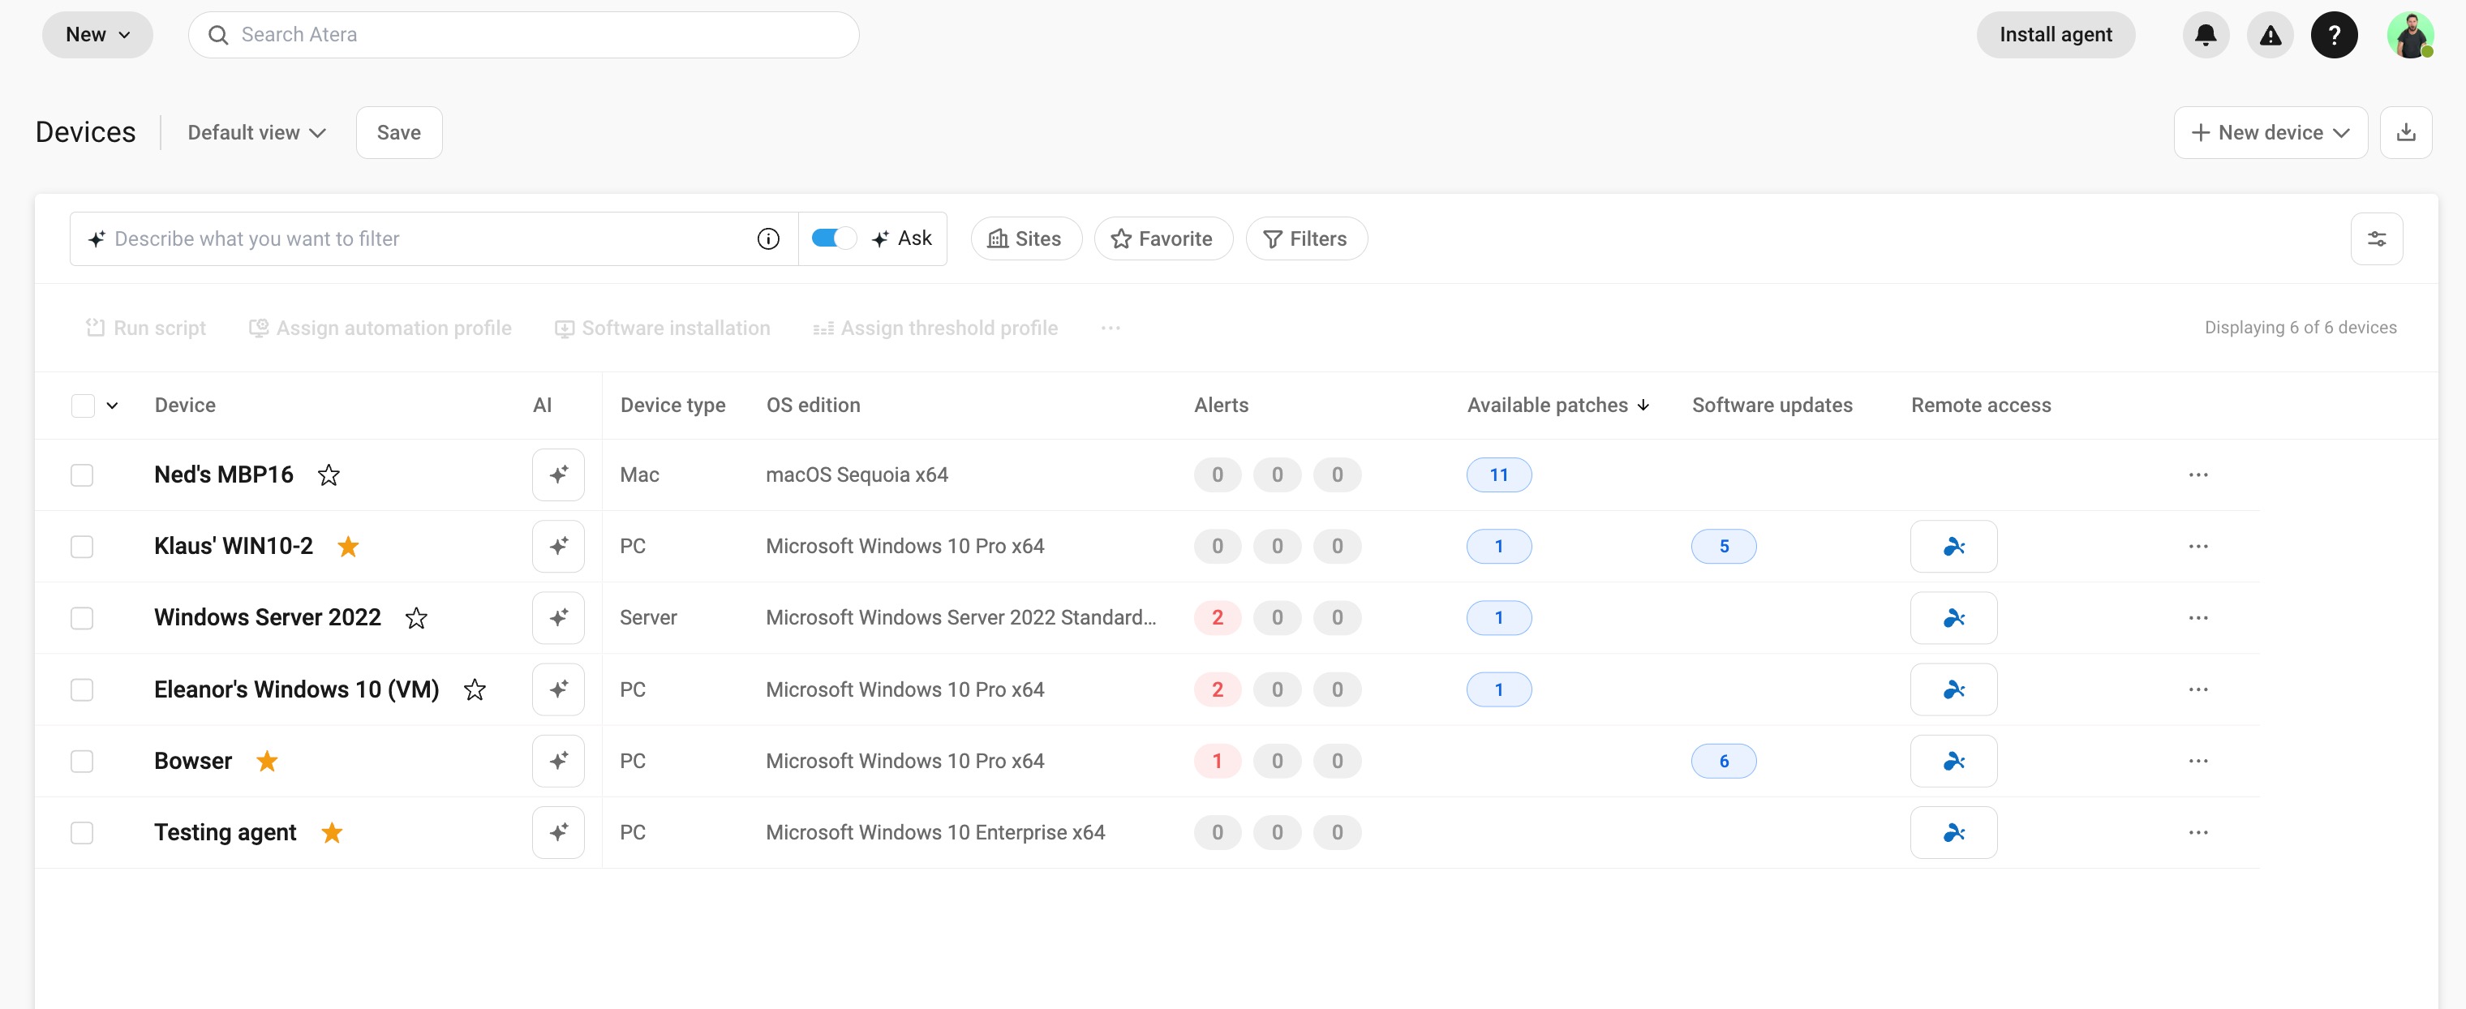
Task: Open AI assistant for Ned's MBP16
Action: pyautogui.click(x=558, y=474)
